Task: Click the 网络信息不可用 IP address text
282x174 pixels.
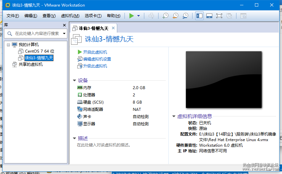Action: [213, 151]
